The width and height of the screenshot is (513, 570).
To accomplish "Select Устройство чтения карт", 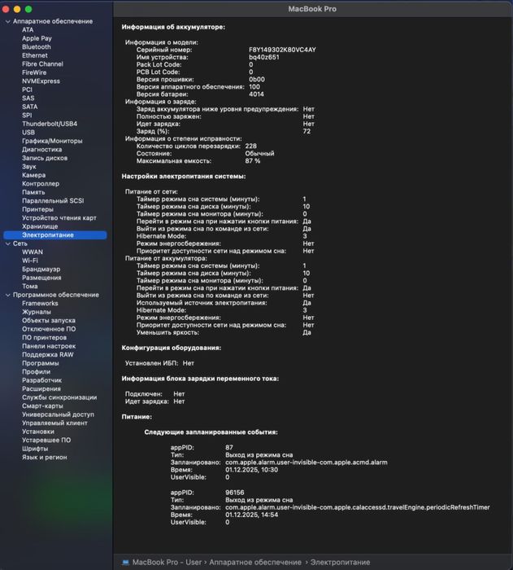I will click(x=59, y=217).
